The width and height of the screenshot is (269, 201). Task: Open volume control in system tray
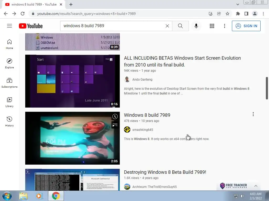click(x=242, y=196)
